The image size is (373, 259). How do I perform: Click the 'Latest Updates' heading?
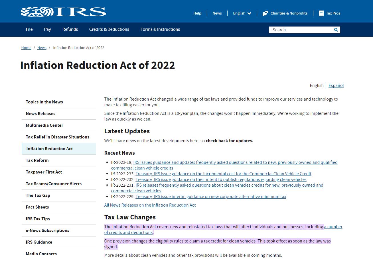tap(127, 131)
